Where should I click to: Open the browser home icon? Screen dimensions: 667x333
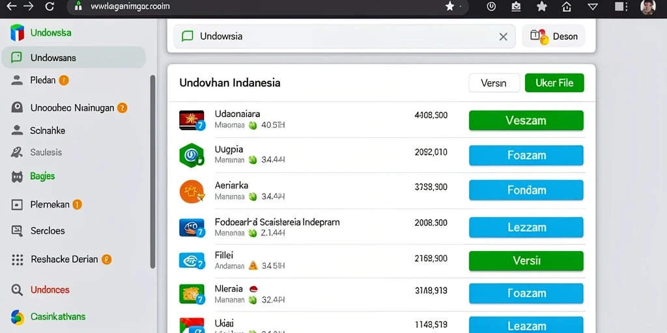pos(566,7)
